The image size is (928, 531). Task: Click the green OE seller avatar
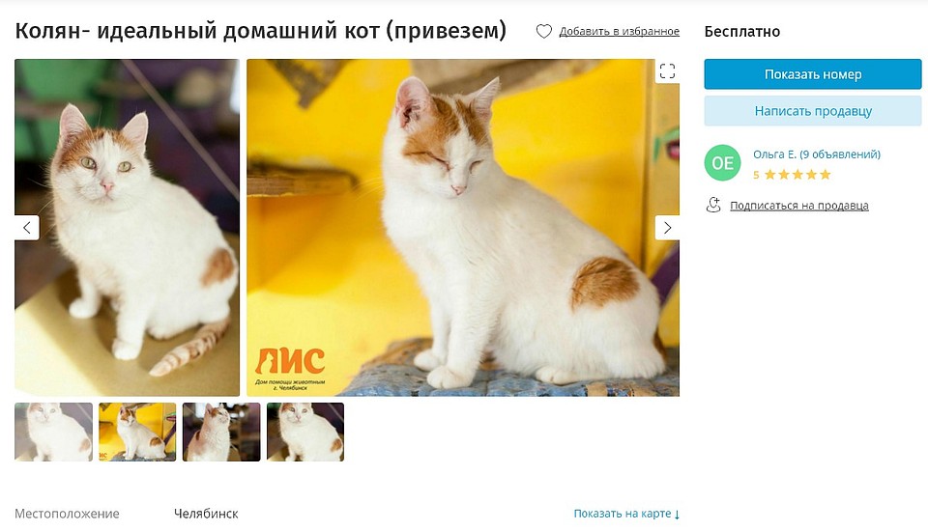(722, 162)
